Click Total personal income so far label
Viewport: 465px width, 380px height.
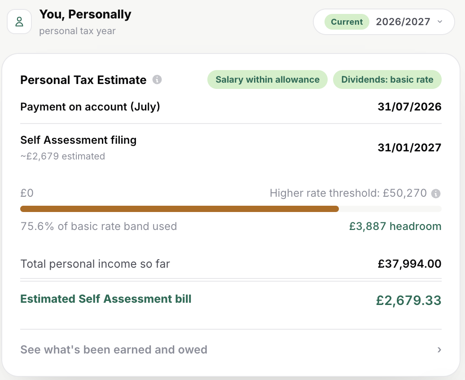(x=95, y=264)
